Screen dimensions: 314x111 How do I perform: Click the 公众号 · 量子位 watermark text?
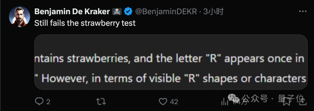[x=273, y=98]
